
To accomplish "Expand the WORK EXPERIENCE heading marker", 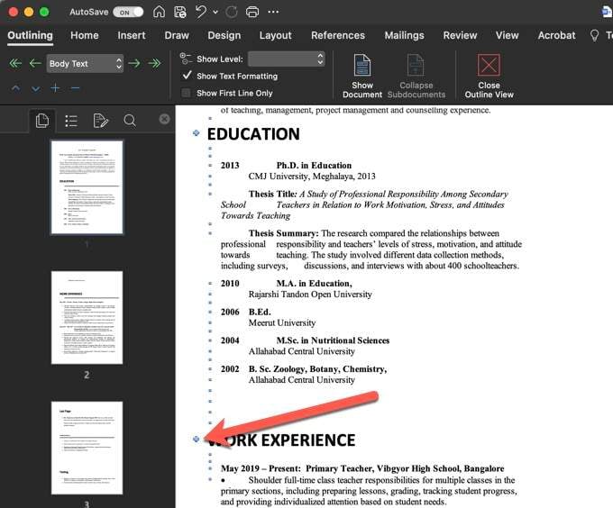I will (x=197, y=440).
